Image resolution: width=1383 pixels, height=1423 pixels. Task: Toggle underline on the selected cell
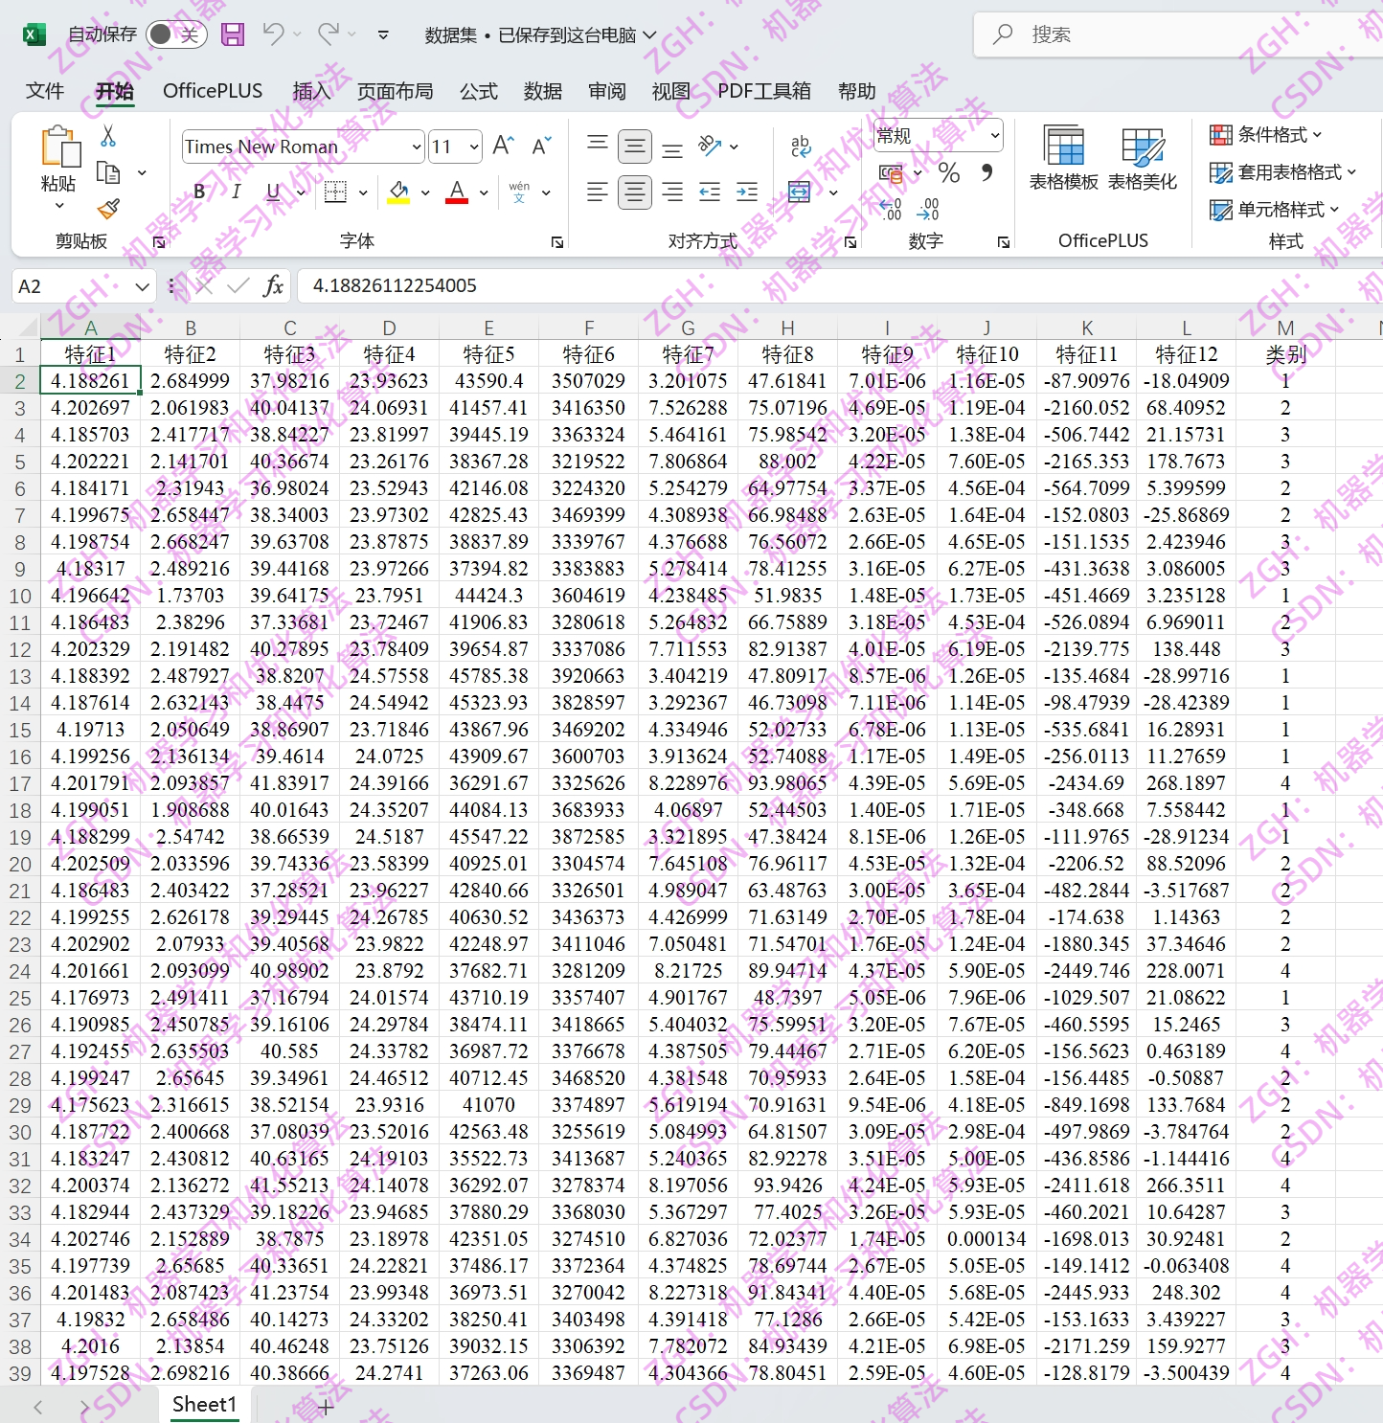271,191
